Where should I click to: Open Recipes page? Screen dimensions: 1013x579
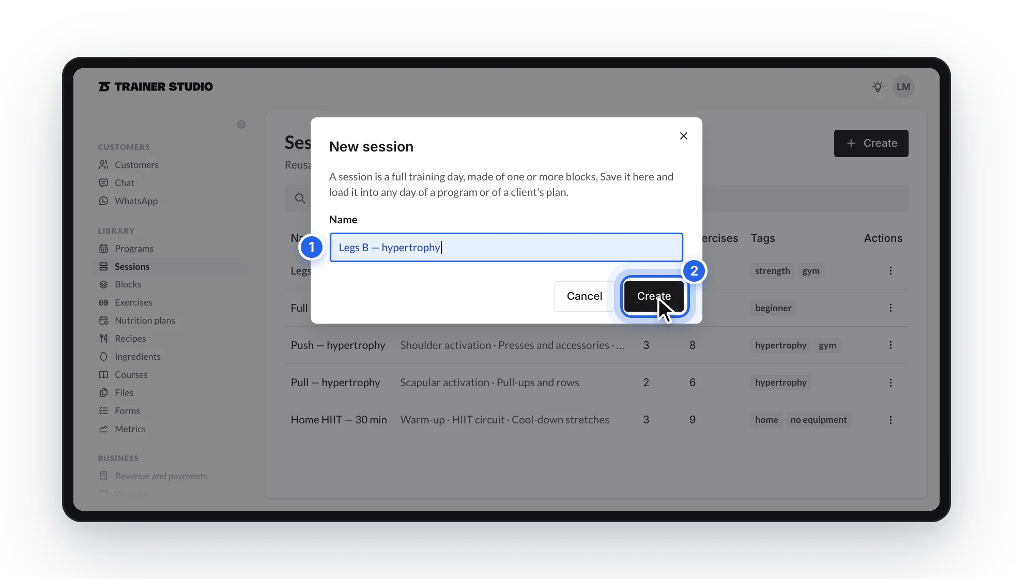coord(130,339)
